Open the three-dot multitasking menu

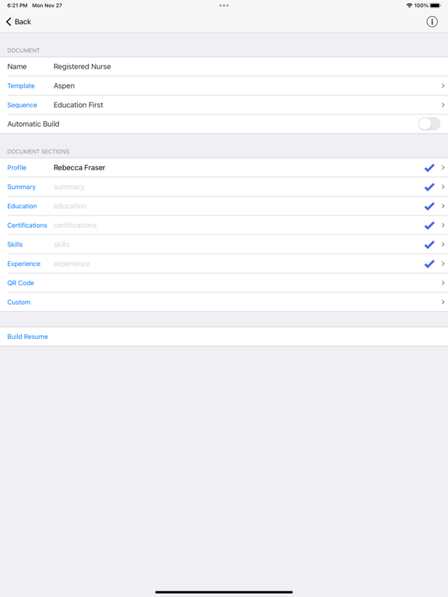[x=224, y=5]
